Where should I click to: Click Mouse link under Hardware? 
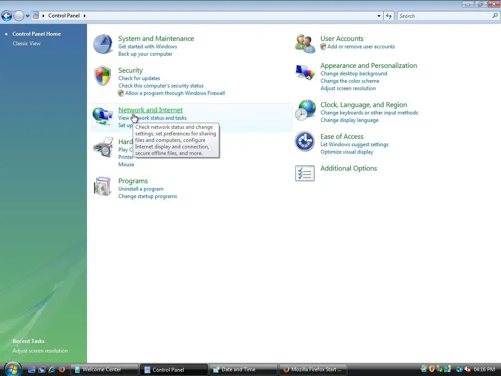(126, 164)
